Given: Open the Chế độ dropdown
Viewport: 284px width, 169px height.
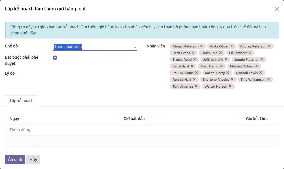Looking at the screenshot, I should pyautogui.click(x=95, y=47).
